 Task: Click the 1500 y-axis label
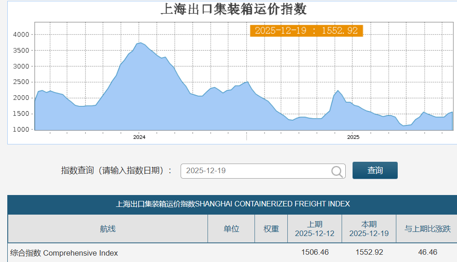pos(21,114)
